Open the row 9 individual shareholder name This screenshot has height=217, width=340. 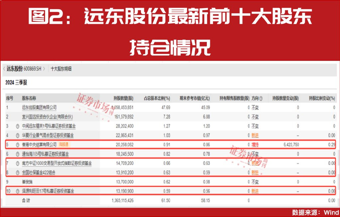[27, 182]
